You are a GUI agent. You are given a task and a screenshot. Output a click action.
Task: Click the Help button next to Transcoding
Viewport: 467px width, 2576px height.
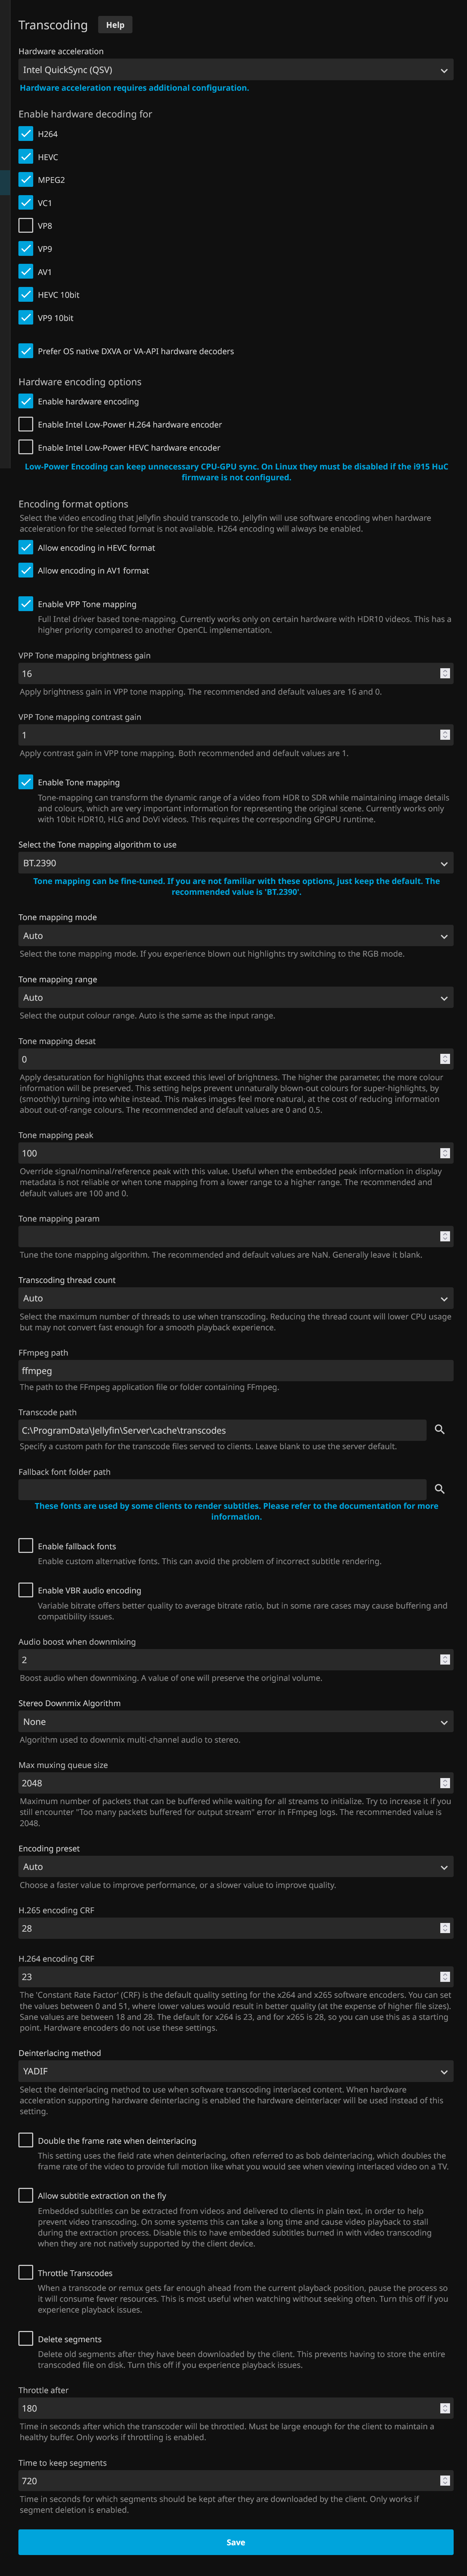tap(116, 25)
